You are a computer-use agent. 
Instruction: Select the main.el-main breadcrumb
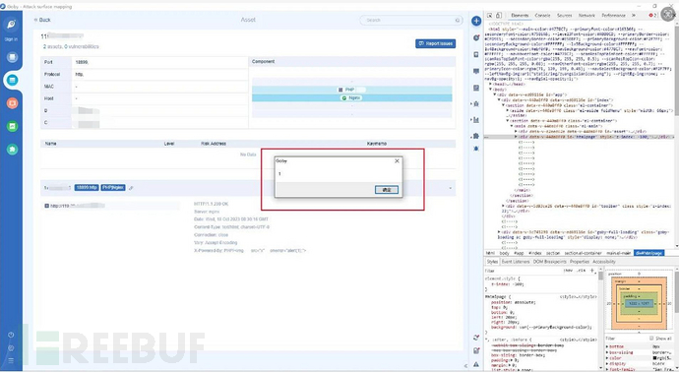point(619,253)
